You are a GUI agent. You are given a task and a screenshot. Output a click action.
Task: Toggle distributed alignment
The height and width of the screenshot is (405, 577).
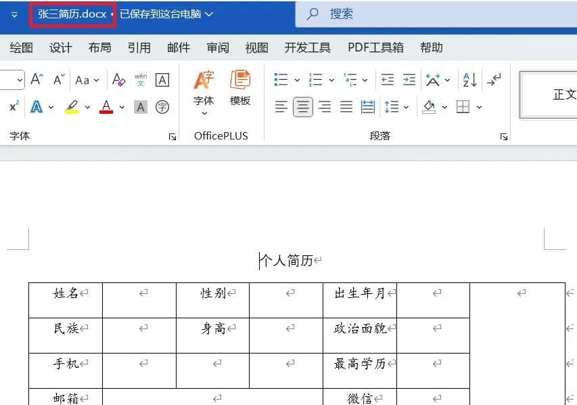click(x=367, y=107)
